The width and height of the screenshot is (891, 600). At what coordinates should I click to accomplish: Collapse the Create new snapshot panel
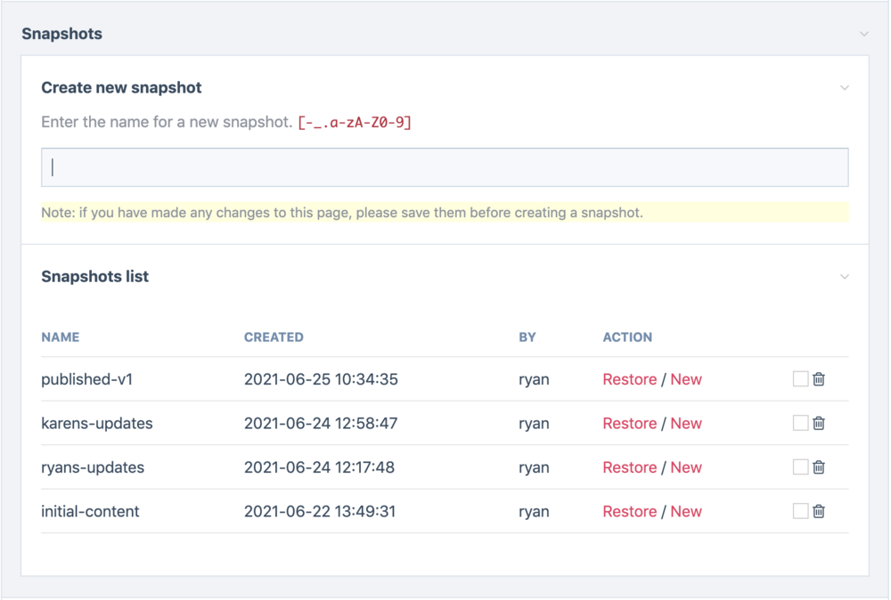point(845,88)
